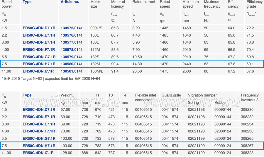The image size is (264, 157).
Task: Open ER50C-4DN.I7.1R type link in motor data table
Action: point(38,71)
